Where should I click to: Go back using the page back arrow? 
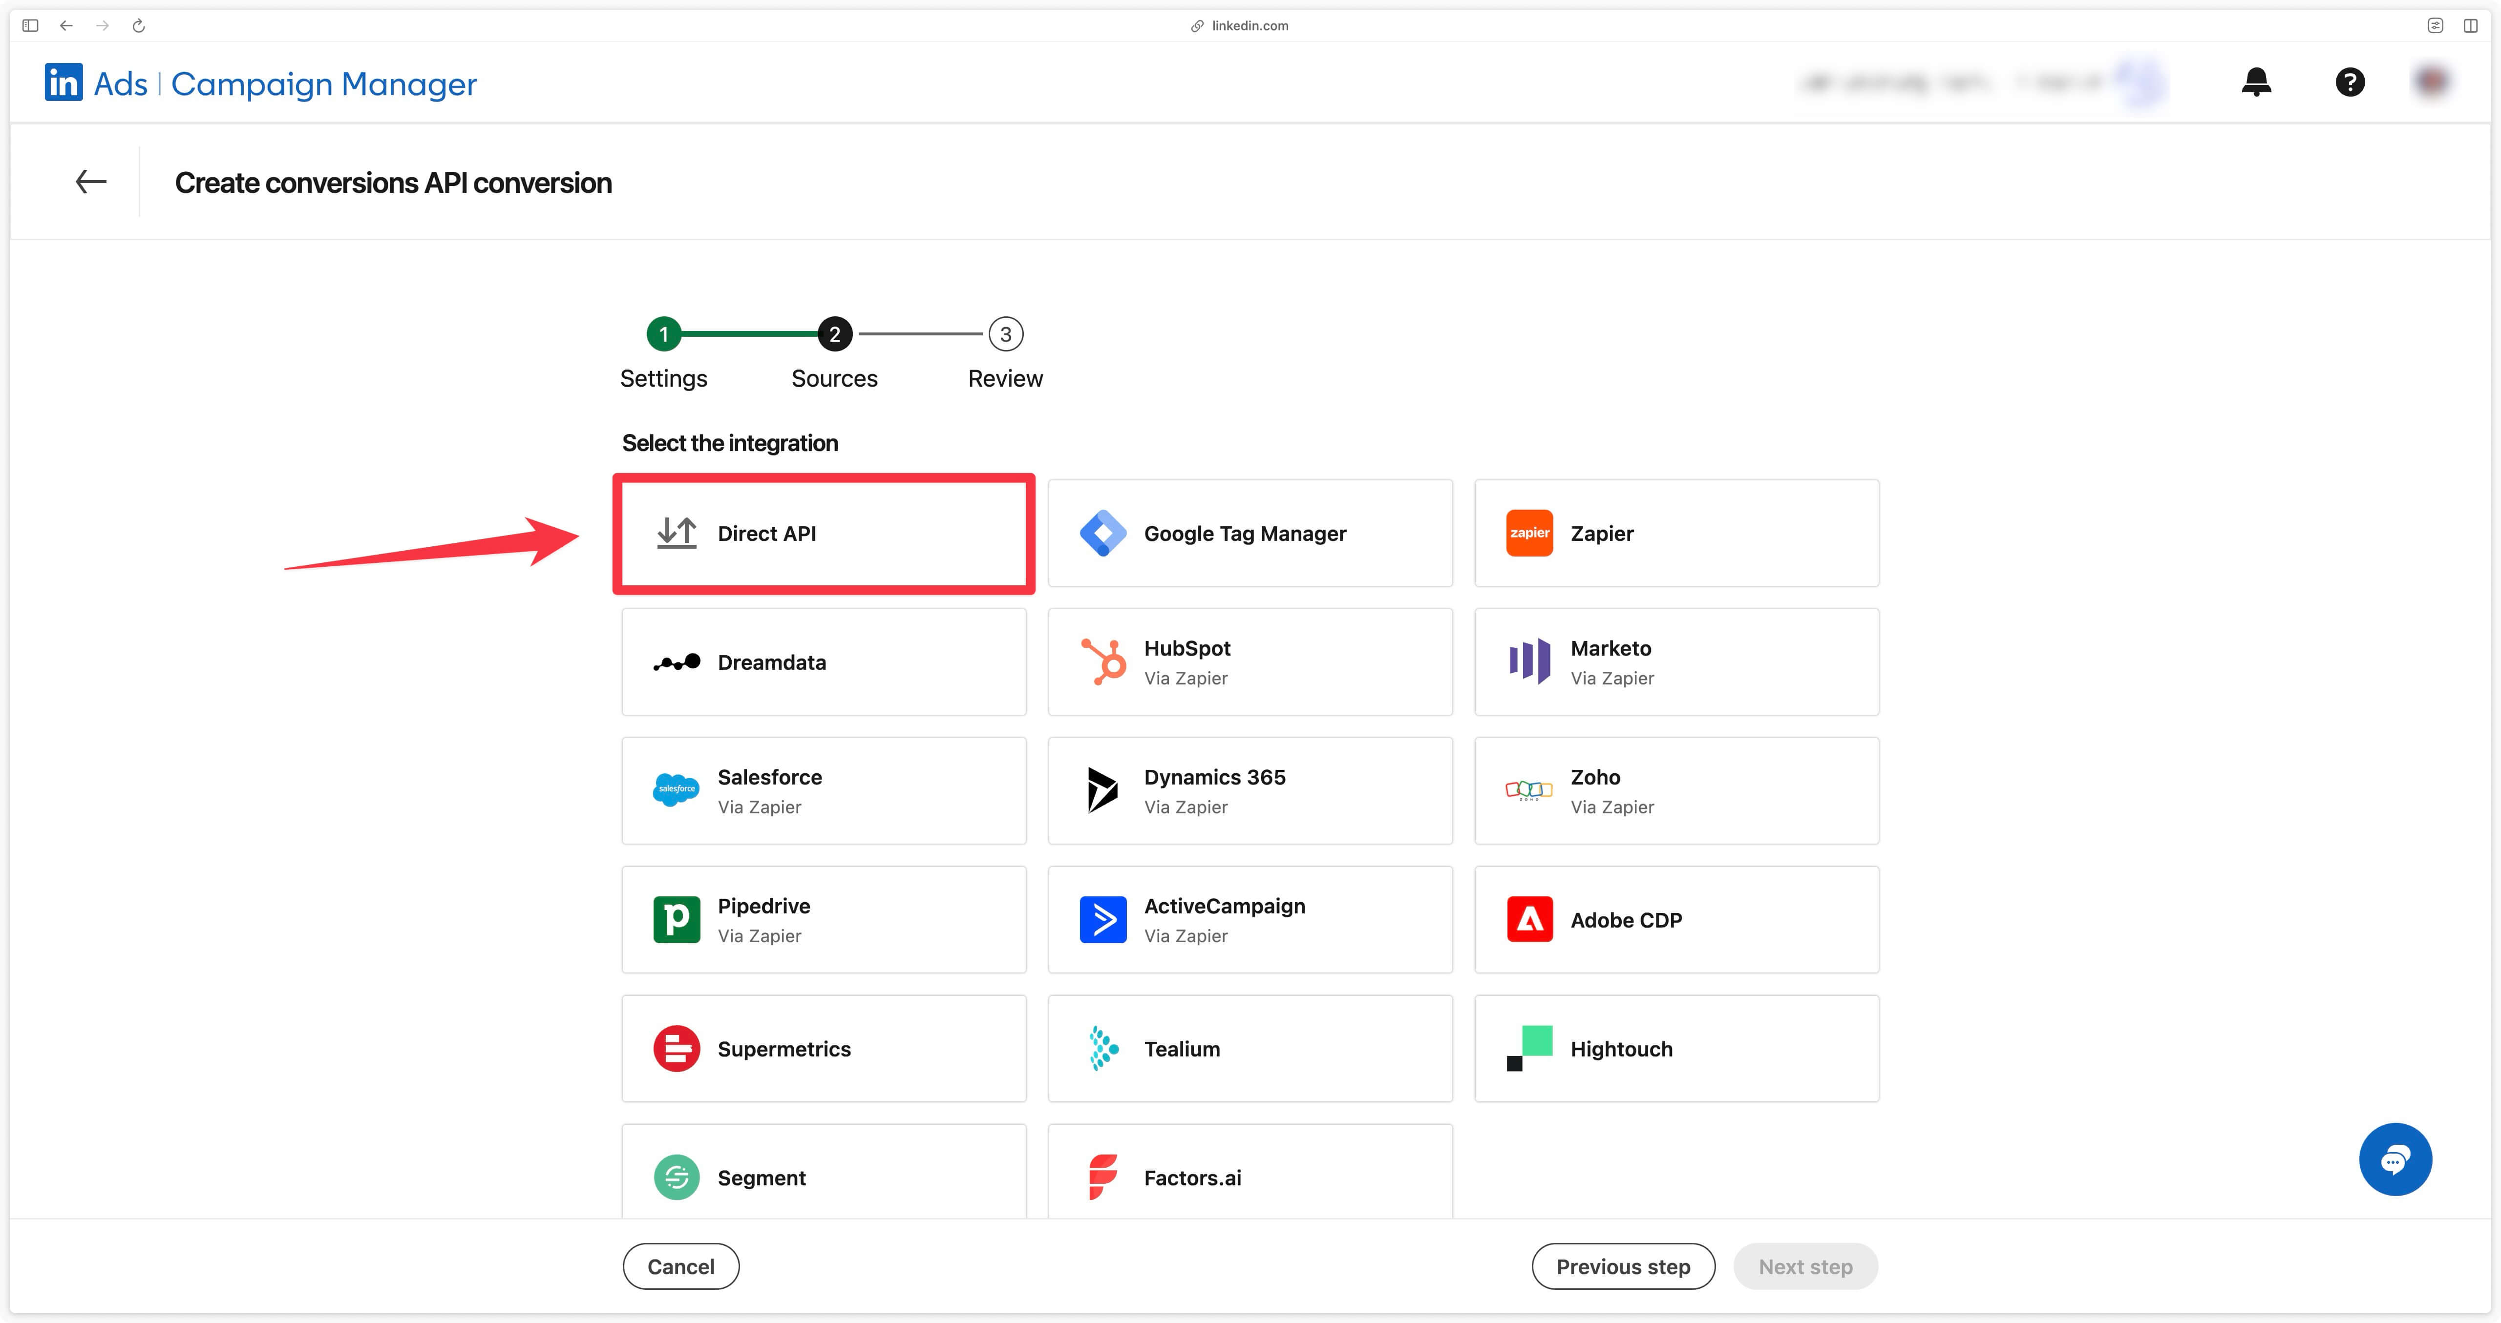coord(91,182)
